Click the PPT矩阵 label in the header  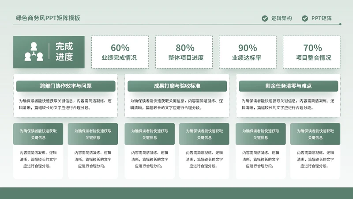tap(322, 19)
